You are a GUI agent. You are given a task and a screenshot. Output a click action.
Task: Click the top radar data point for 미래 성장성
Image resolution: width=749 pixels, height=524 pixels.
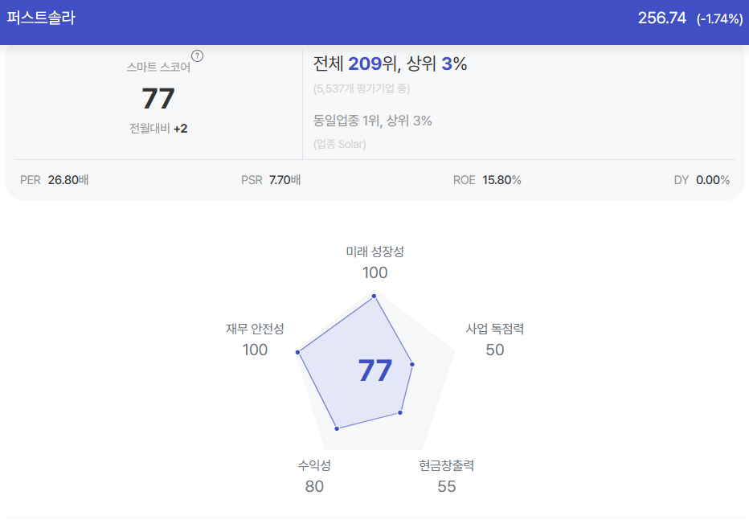374,297
